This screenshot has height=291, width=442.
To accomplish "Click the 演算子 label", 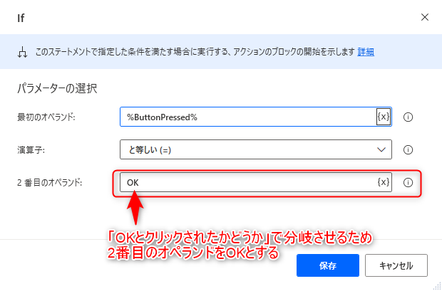I will pyautogui.click(x=31, y=150).
